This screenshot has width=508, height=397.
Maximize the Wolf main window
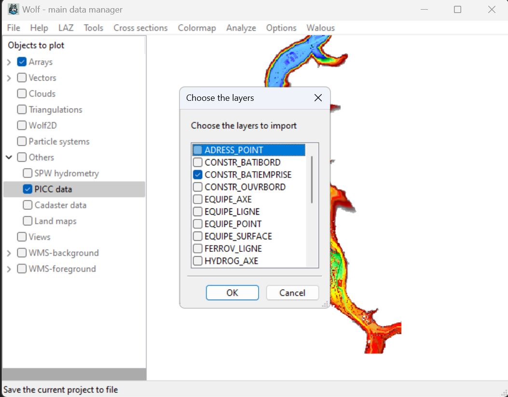[457, 10]
